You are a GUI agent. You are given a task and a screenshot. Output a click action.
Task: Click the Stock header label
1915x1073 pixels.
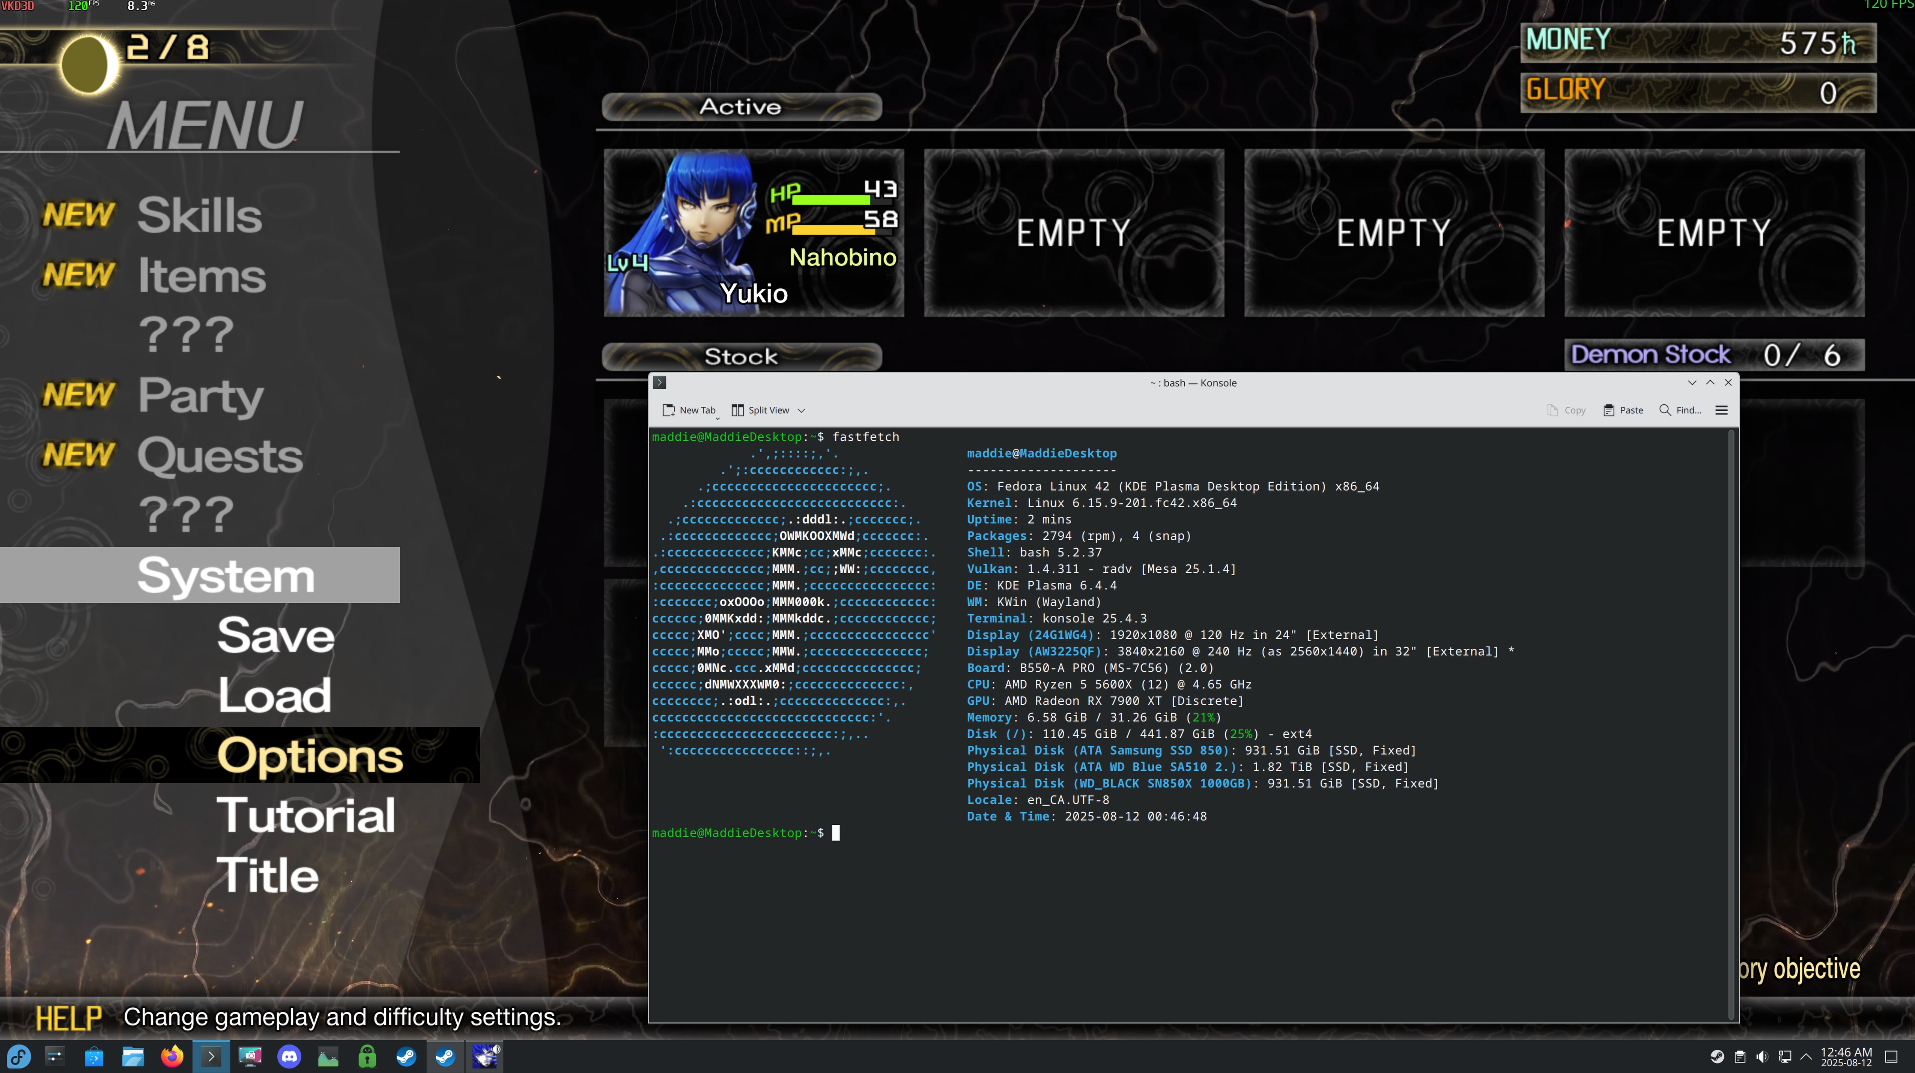point(741,357)
